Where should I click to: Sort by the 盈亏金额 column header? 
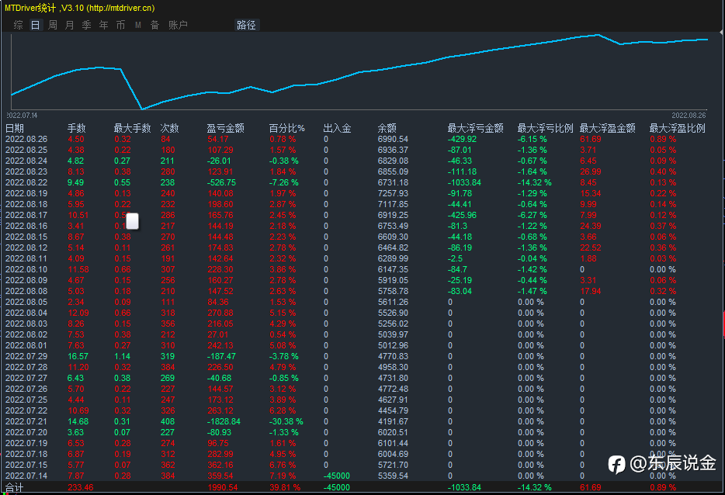tap(225, 128)
